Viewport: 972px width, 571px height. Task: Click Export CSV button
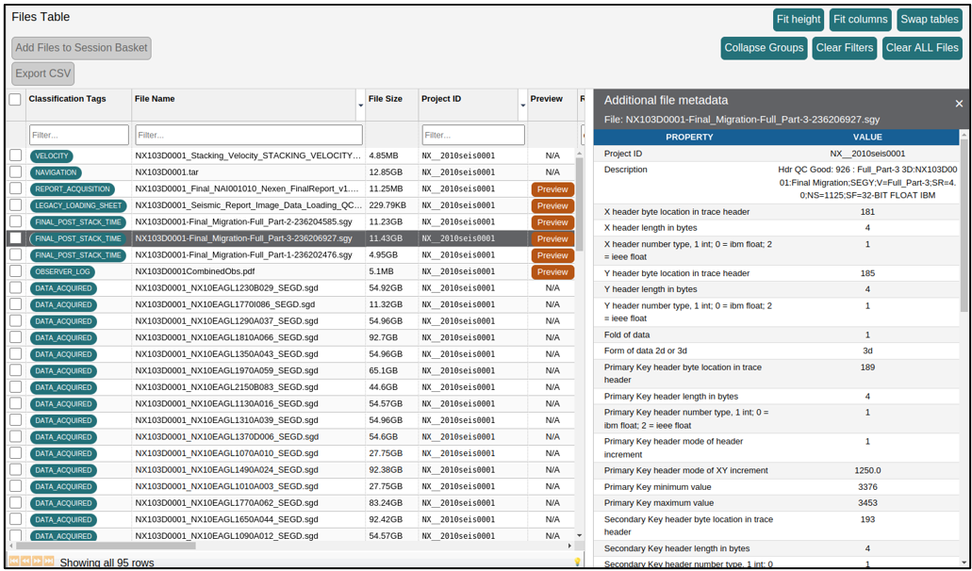42,73
